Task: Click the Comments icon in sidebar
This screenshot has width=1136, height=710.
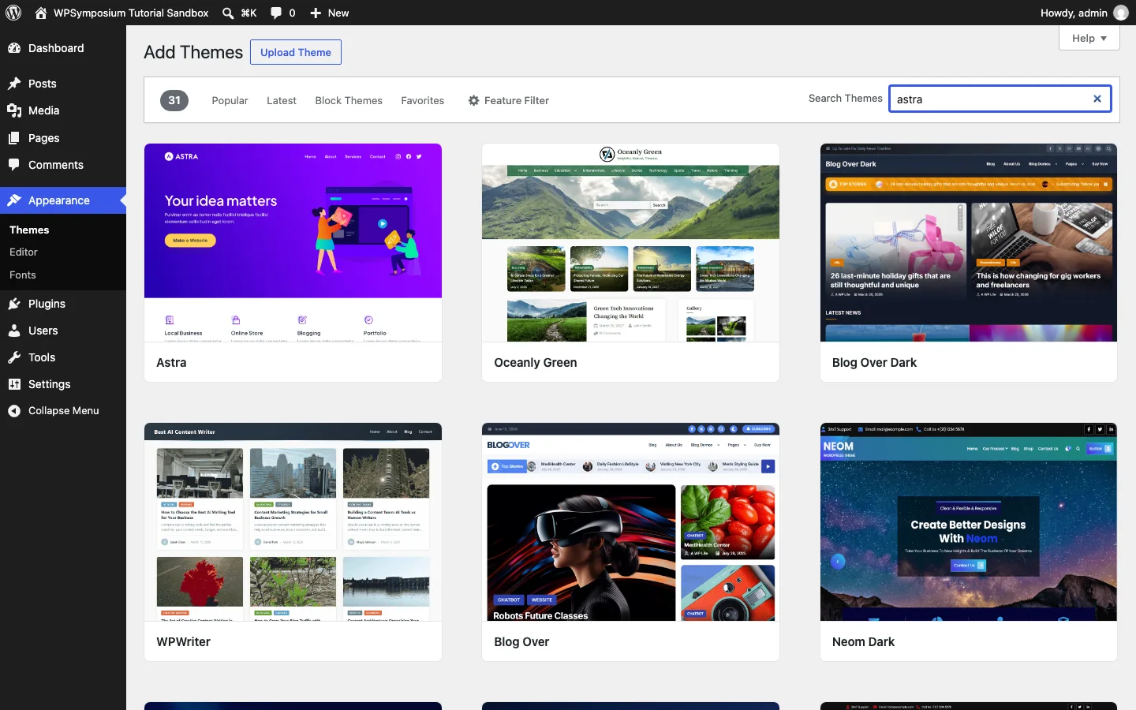Action: pyautogui.click(x=14, y=165)
